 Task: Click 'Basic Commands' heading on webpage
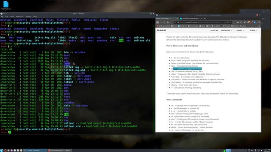174,100
